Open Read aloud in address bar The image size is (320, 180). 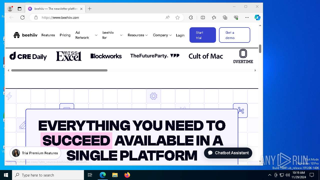167,17
